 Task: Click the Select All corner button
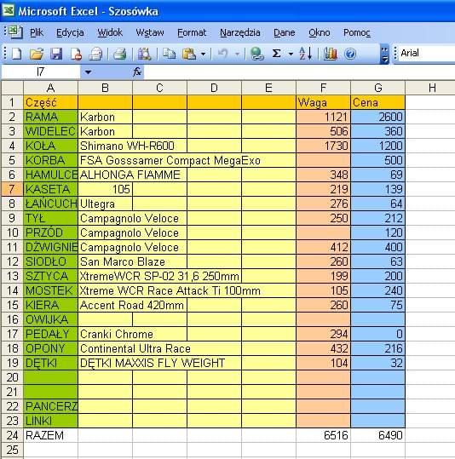click(x=12, y=88)
